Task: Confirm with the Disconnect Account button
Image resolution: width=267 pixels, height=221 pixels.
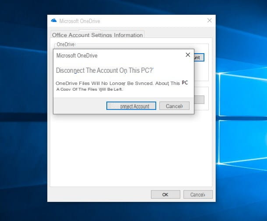Action: click(x=131, y=106)
